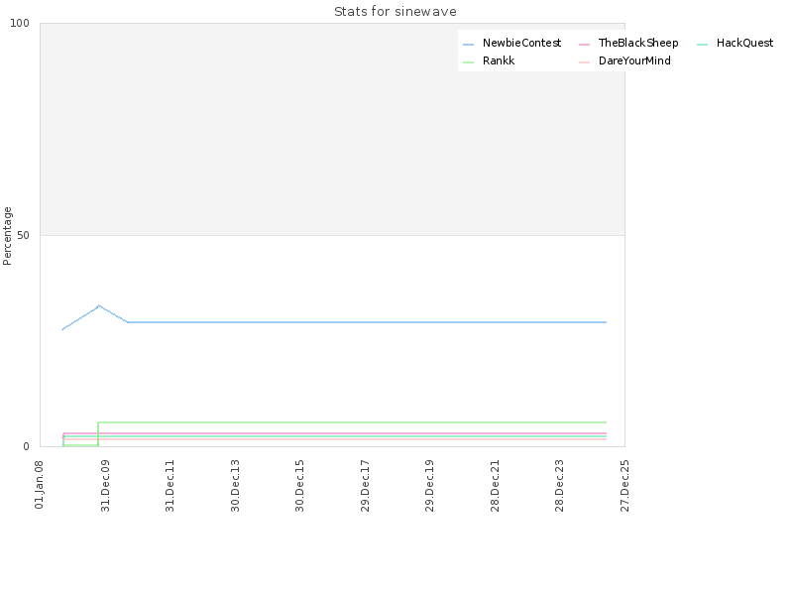Click the 30.Dec.15 x-axis date label
Screen dimensions: 793x595
(300, 486)
